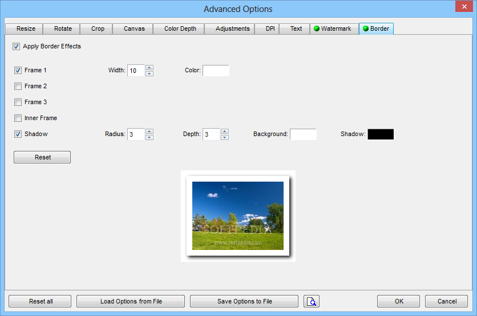Open the Crop tab
Screen dimensions: 477x316
point(96,29)
